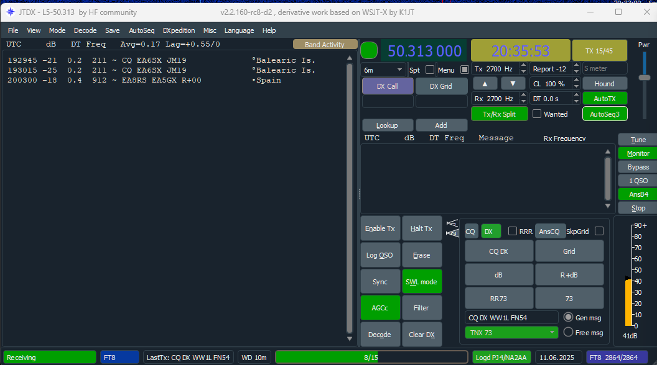This screenshot has width=657, height=365.
Task: Toggle the SWL mode button
Action: click(x=422, y=282)
